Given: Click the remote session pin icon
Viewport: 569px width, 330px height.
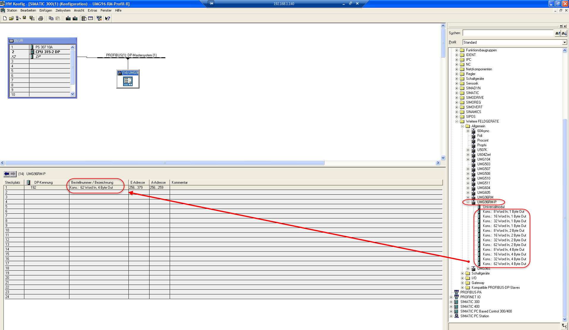Looking at the screenshot, I should click(x=211, y=4).
